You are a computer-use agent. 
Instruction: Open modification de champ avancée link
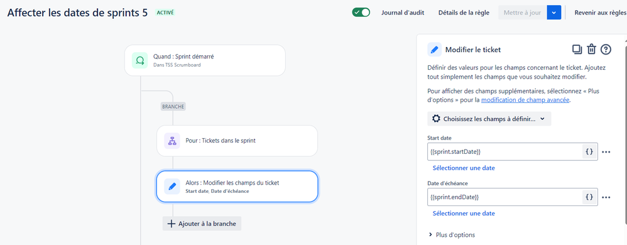(x=525, y=100)
